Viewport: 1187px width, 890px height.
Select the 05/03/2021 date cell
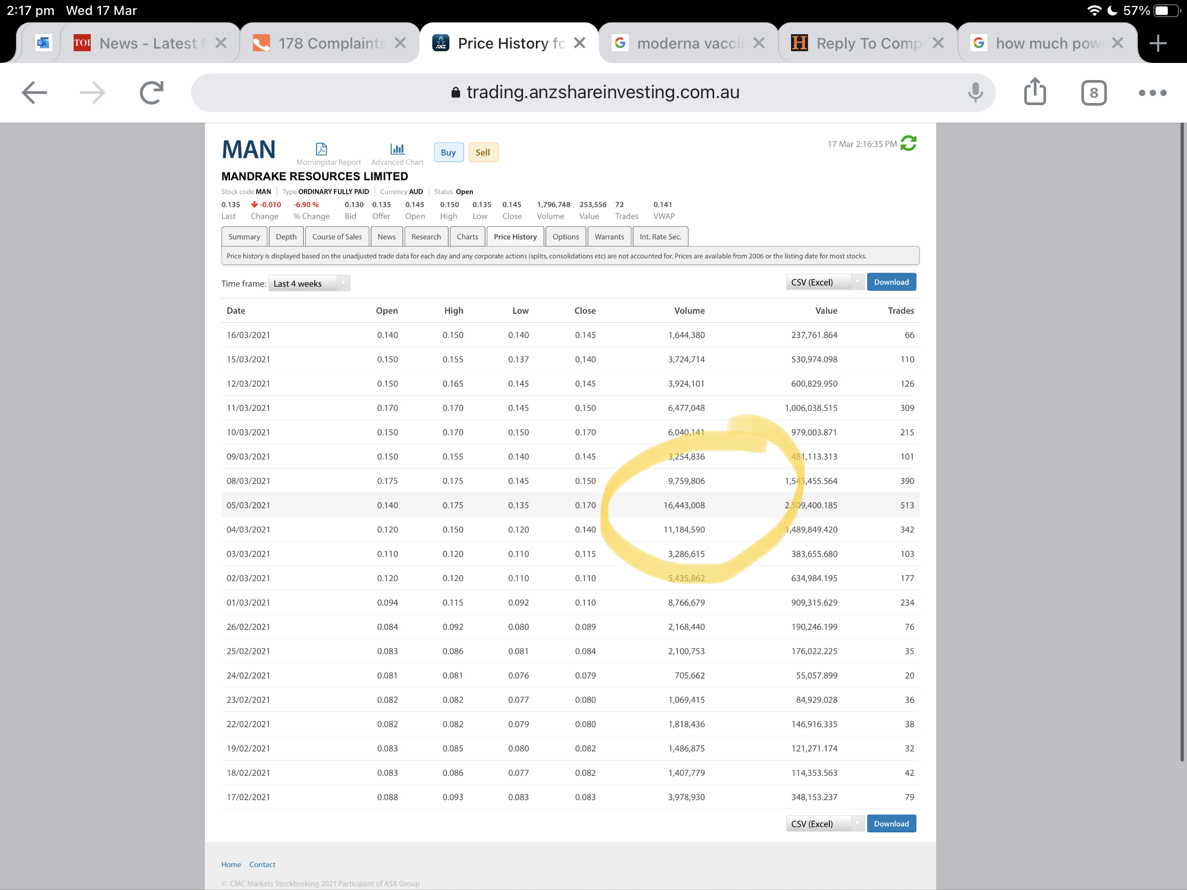(248, 505)
